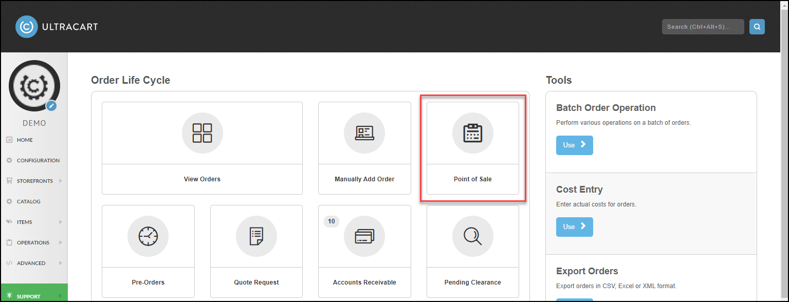Expand the Storefronts sidebar submenu

pos(60,181)
